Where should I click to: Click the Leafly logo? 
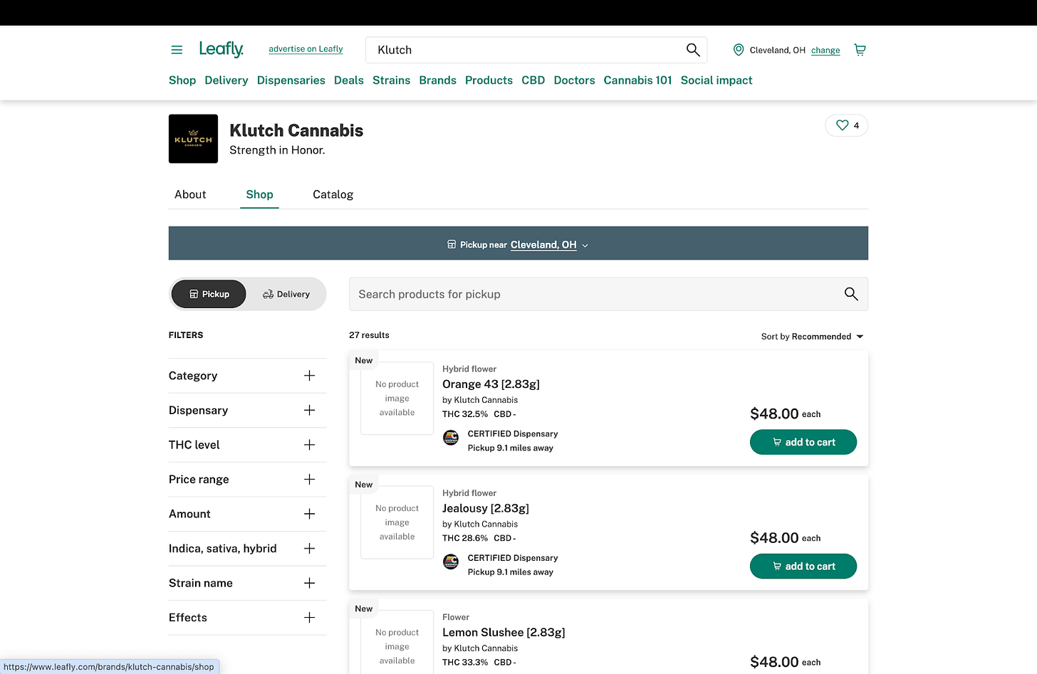click(x=221, y=49)
